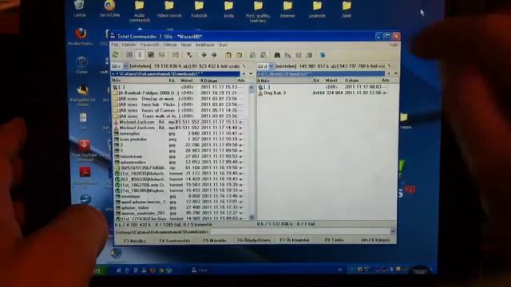Click the Windows Start button on taskbar

pyautogui.click(x=97, y=270)
